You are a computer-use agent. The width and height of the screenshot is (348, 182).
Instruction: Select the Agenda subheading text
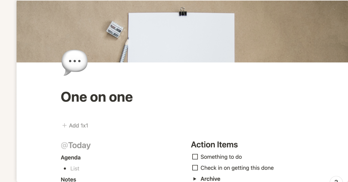(x=71, y=158)
